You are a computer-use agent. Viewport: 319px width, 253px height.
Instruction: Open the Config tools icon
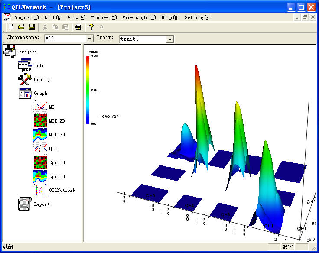click(x=25, y=79)
